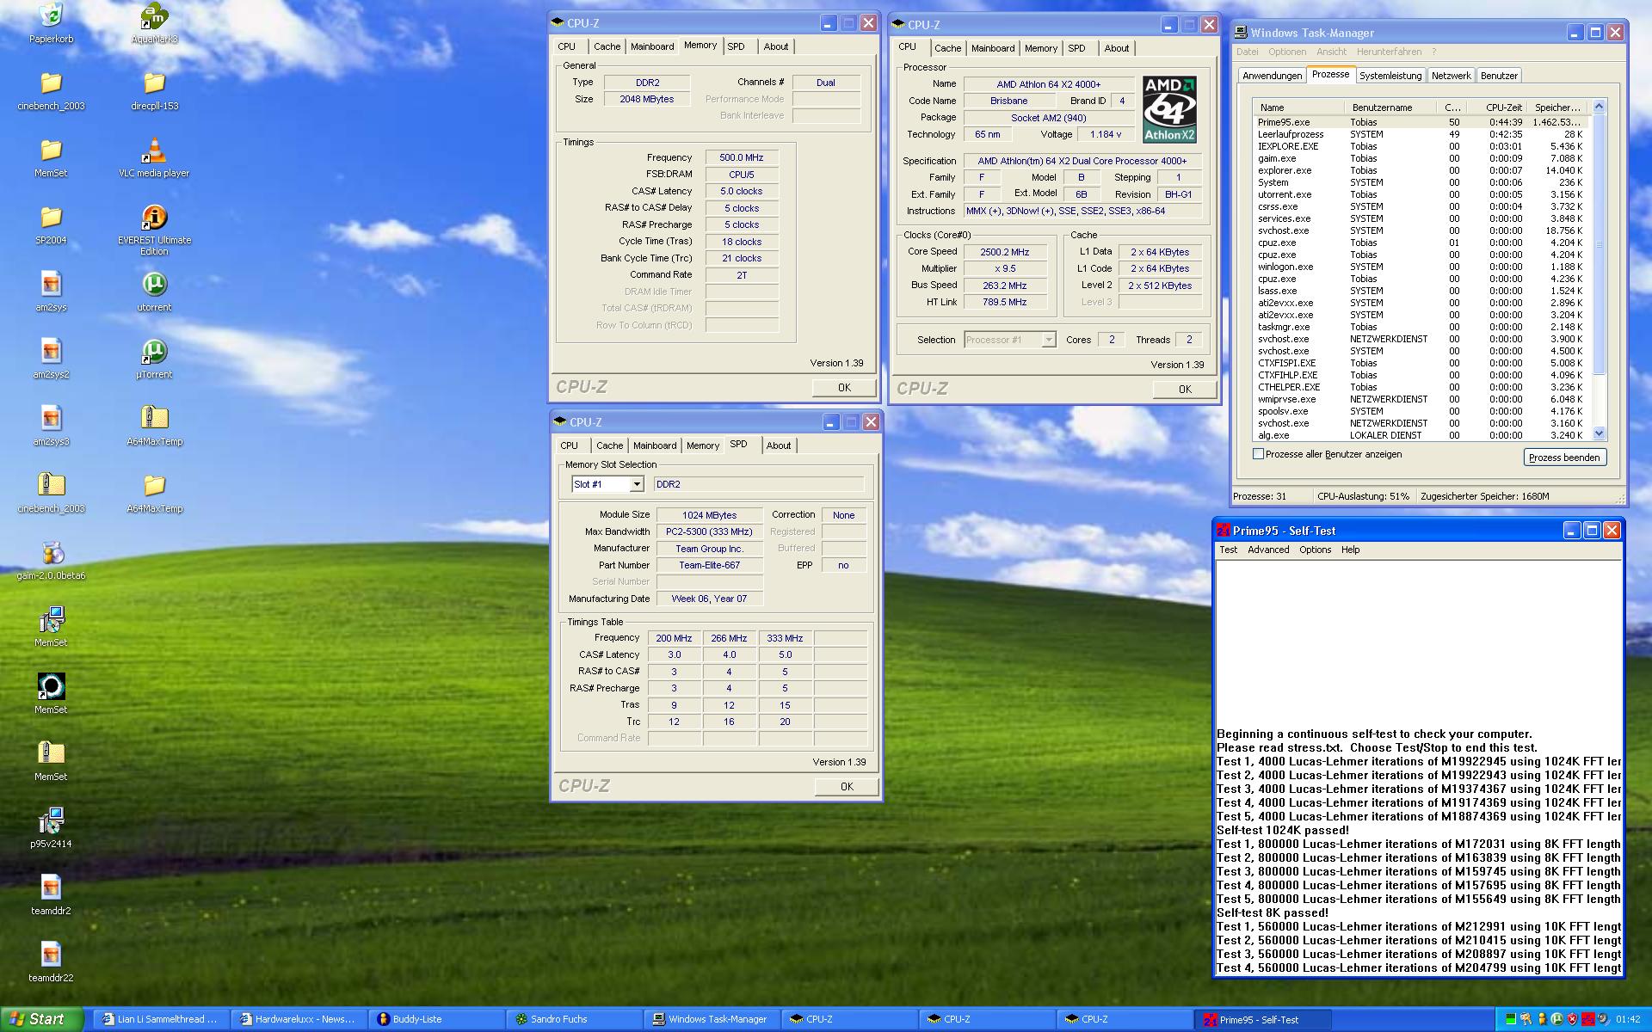Select the gaim-2.0.0beta6 installer icon
The height and width of the screenshot is (1032, 1652).
point(51,552)
